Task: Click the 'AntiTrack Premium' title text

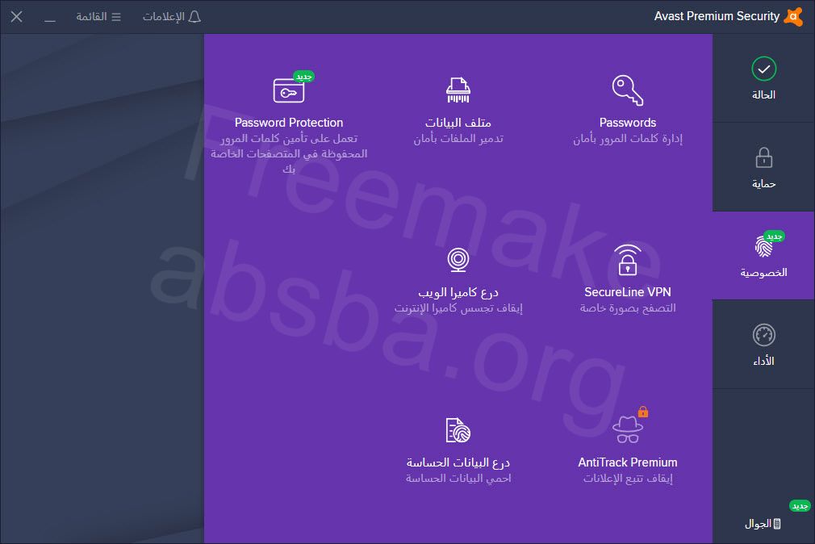Action: click(x=627, y=462)
